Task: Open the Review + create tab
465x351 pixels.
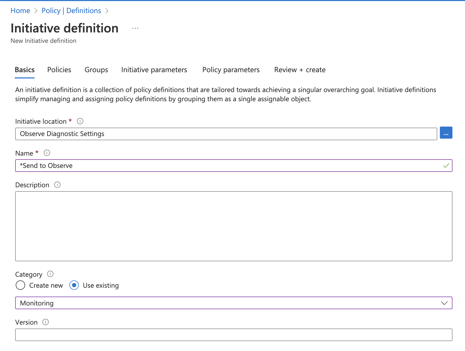Action: pos(300,70)
